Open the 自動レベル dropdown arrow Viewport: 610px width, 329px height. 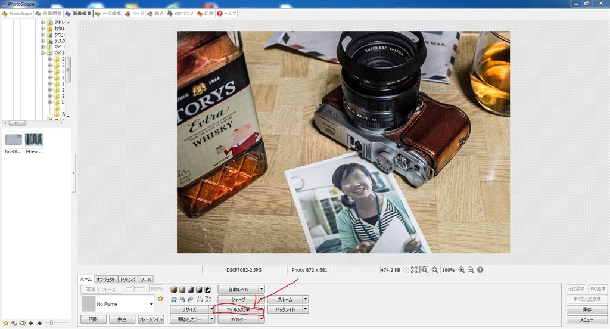(x=261, y=289)
